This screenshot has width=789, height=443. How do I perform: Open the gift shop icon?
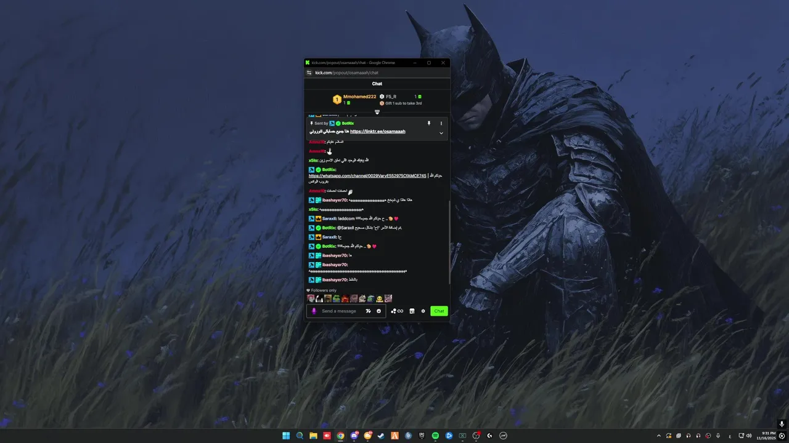click(x=412, y=311)
